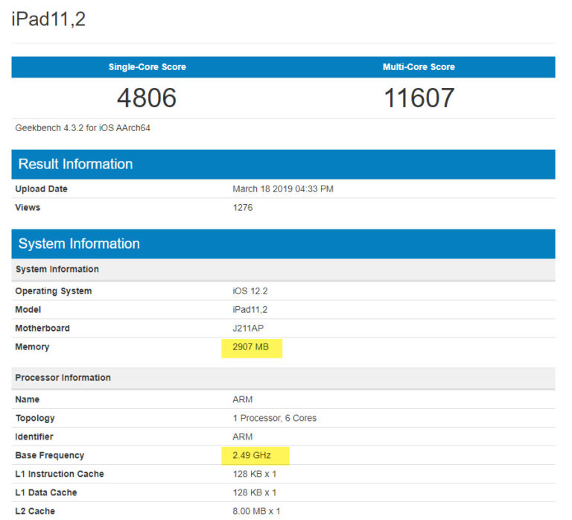Click the Operating System label

click(54, 291)
